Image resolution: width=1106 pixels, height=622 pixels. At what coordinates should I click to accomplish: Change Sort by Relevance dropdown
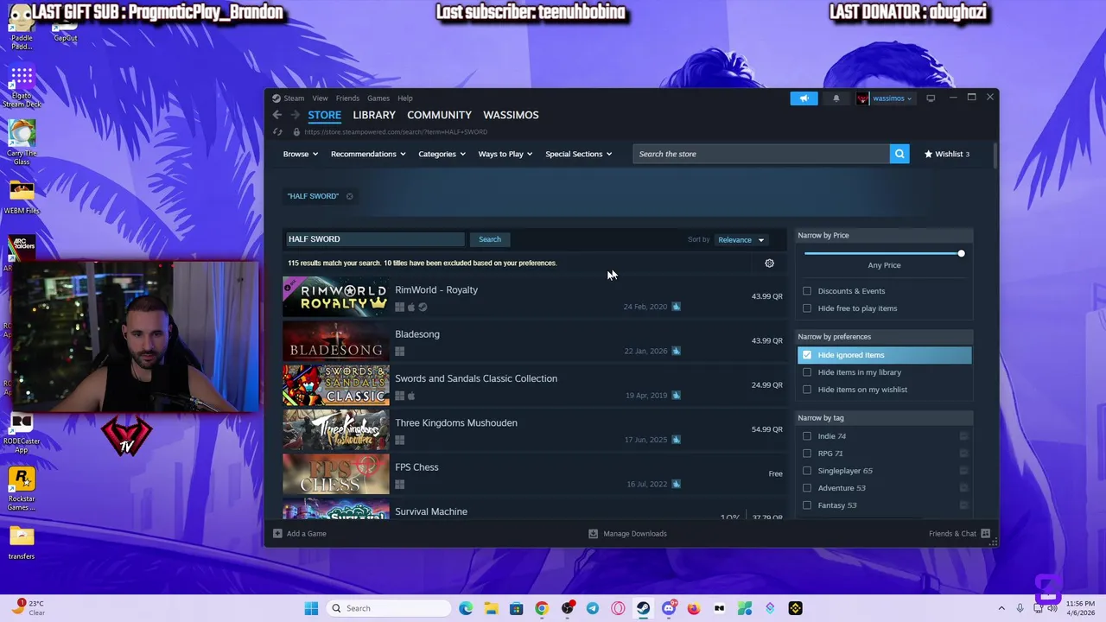click(x=741, y=240)
